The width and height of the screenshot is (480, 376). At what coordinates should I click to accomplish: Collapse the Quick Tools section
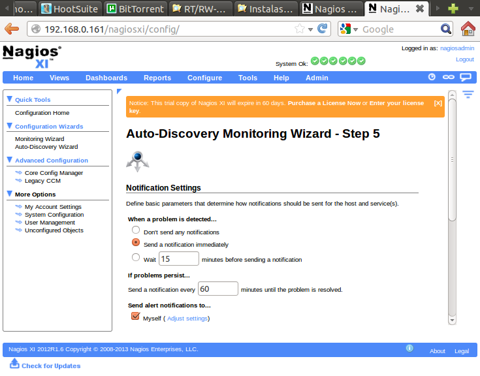pos(10,99)
